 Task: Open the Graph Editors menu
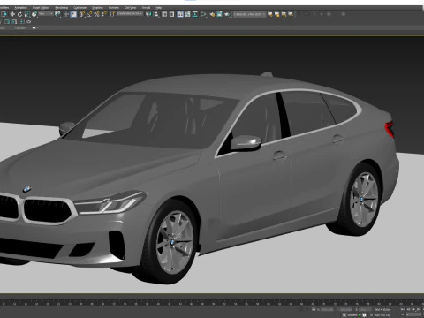click(41, 8)
